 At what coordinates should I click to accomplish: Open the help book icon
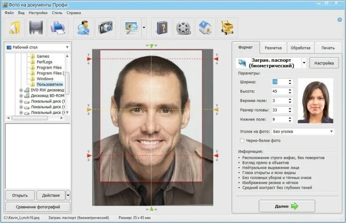pyautogui.click(x=162, y=28)
